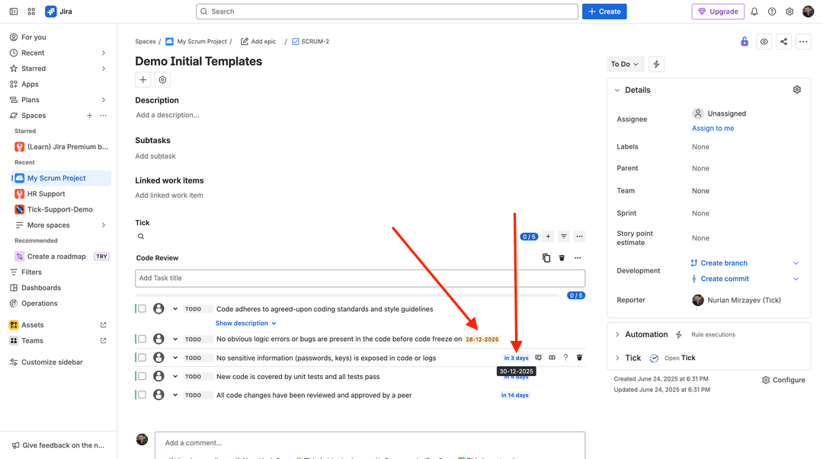Select the checkbox on the peer review task
Image resolution: width=823 pixels, height=459 pixels.
(142, 394)
